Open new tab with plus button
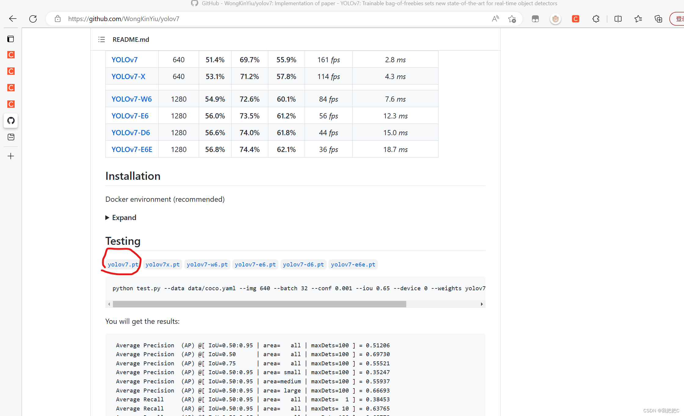Screen dimensions: 684x416 [x=11, y=156]
